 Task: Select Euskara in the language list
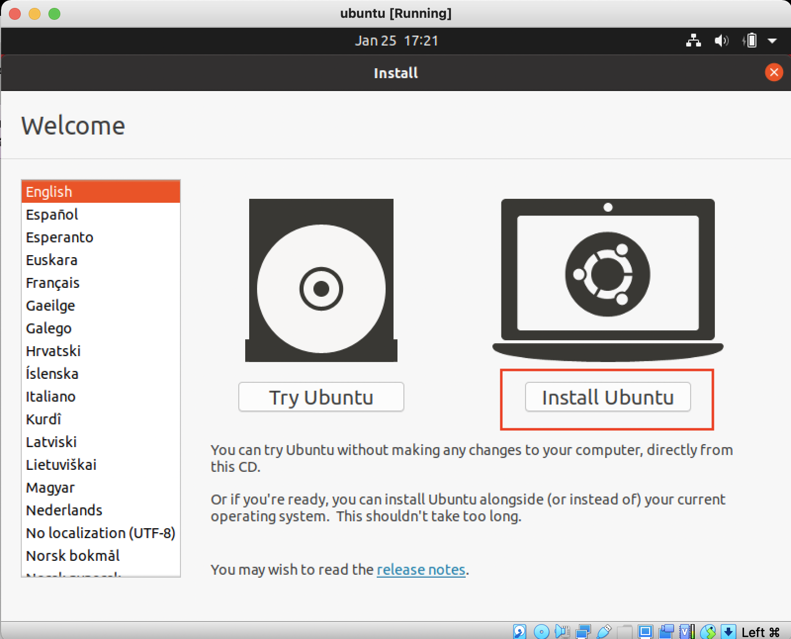(101, 260)
